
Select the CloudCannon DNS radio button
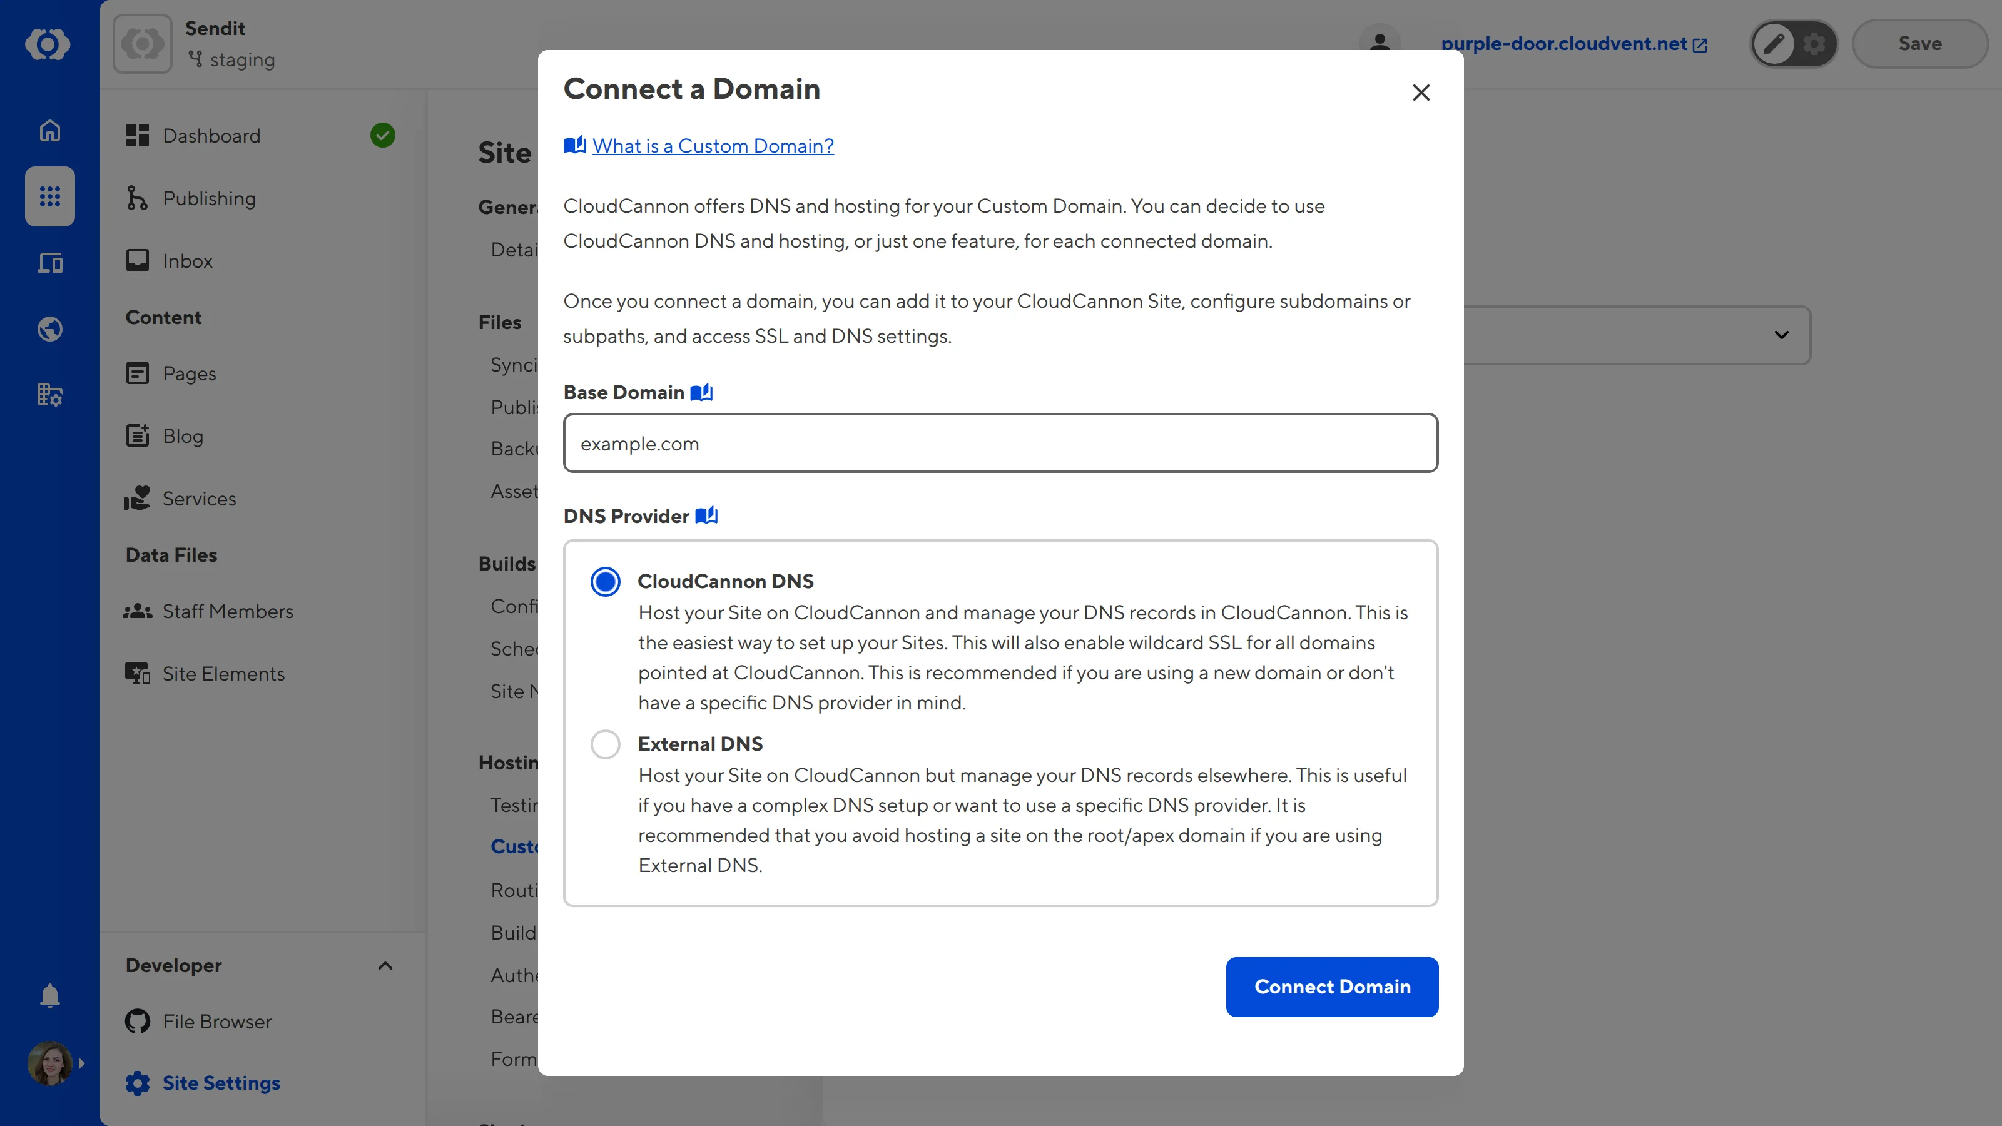[606, 581]
